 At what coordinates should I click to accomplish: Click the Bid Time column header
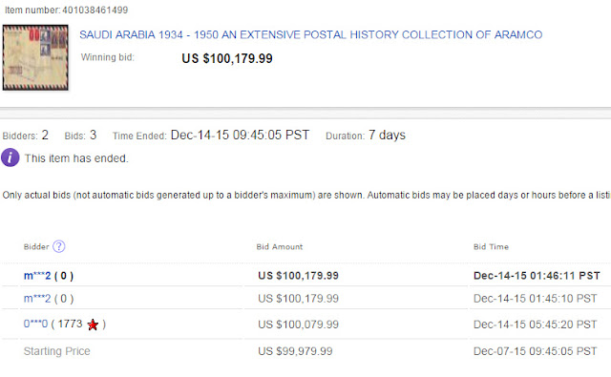click(491, 246)
